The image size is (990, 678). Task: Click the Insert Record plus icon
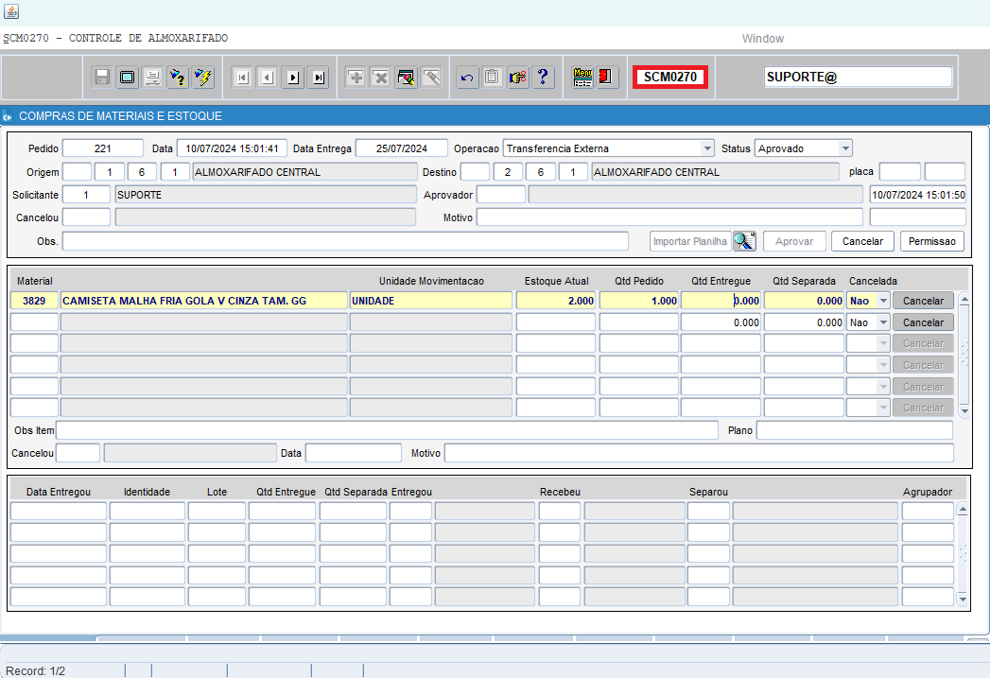coord(356,77)
